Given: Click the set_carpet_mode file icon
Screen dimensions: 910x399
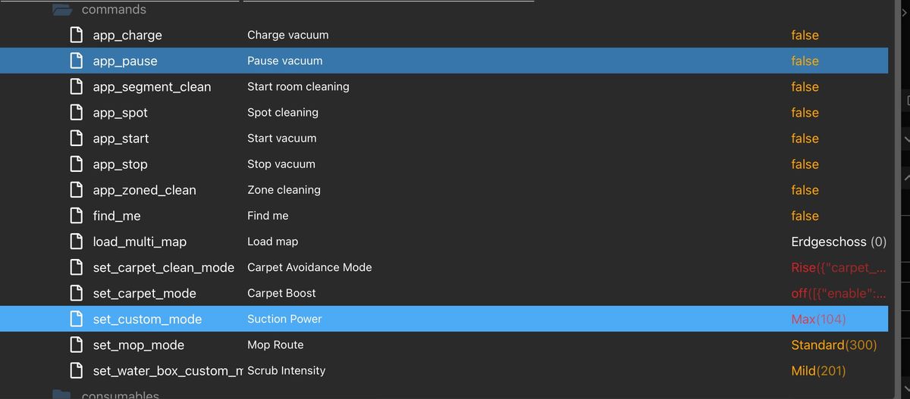Looking at the screenshot, I should 76,293.
